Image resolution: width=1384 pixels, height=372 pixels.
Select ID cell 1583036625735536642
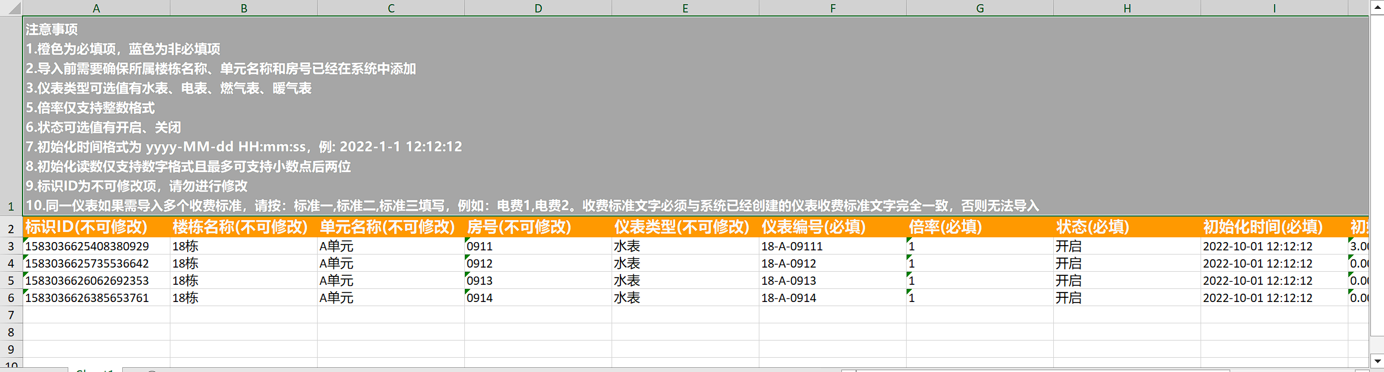[x=96, y=263]
